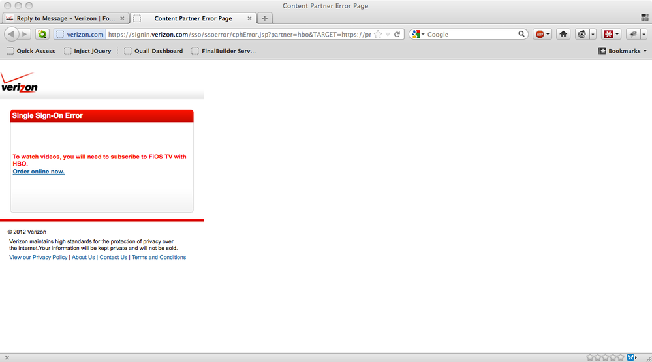Click the window title Content Partner Error Page
The width and height of the screenshot is (652, 362).
pyautogui.click(x=325, y=6)
